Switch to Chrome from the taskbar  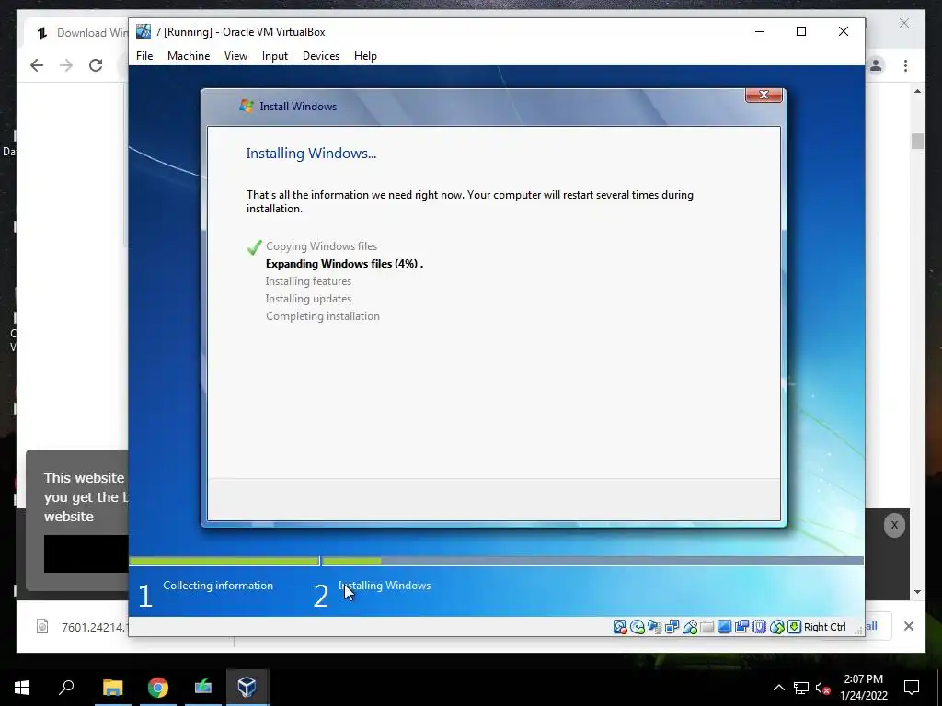(158, 688)
